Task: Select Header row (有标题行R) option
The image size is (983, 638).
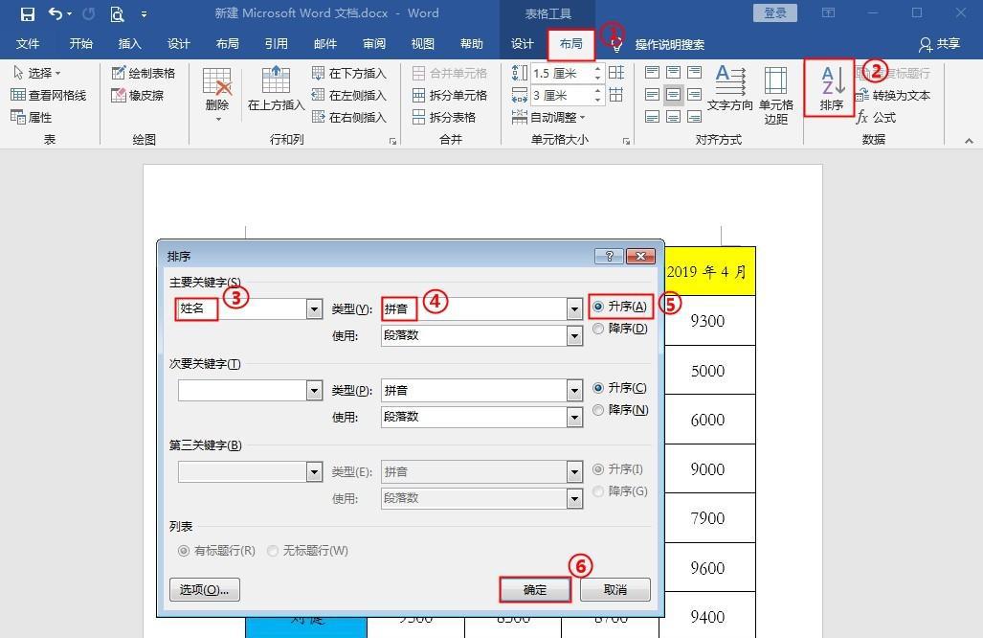Action: [216, 551]
